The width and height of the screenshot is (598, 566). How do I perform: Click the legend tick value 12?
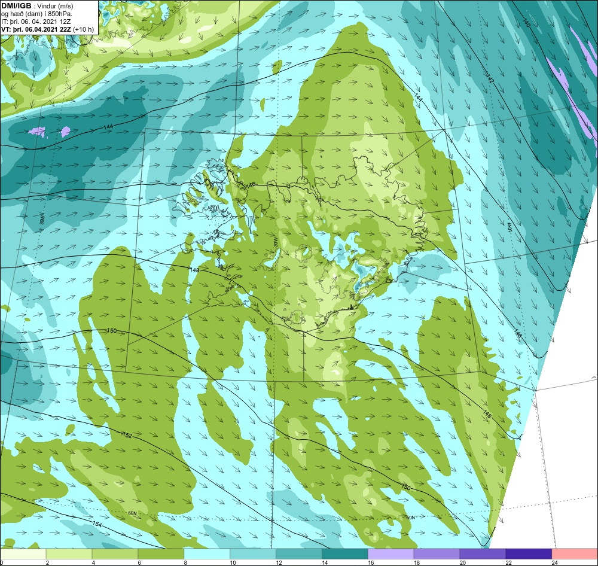point(279,562)
